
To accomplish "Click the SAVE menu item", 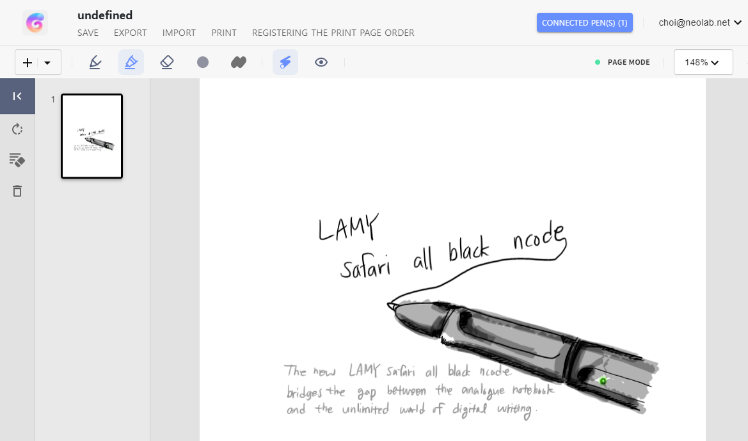I will point(88,33).
